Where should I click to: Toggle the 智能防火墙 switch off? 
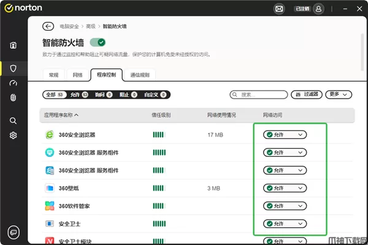[x=98, y=42]
